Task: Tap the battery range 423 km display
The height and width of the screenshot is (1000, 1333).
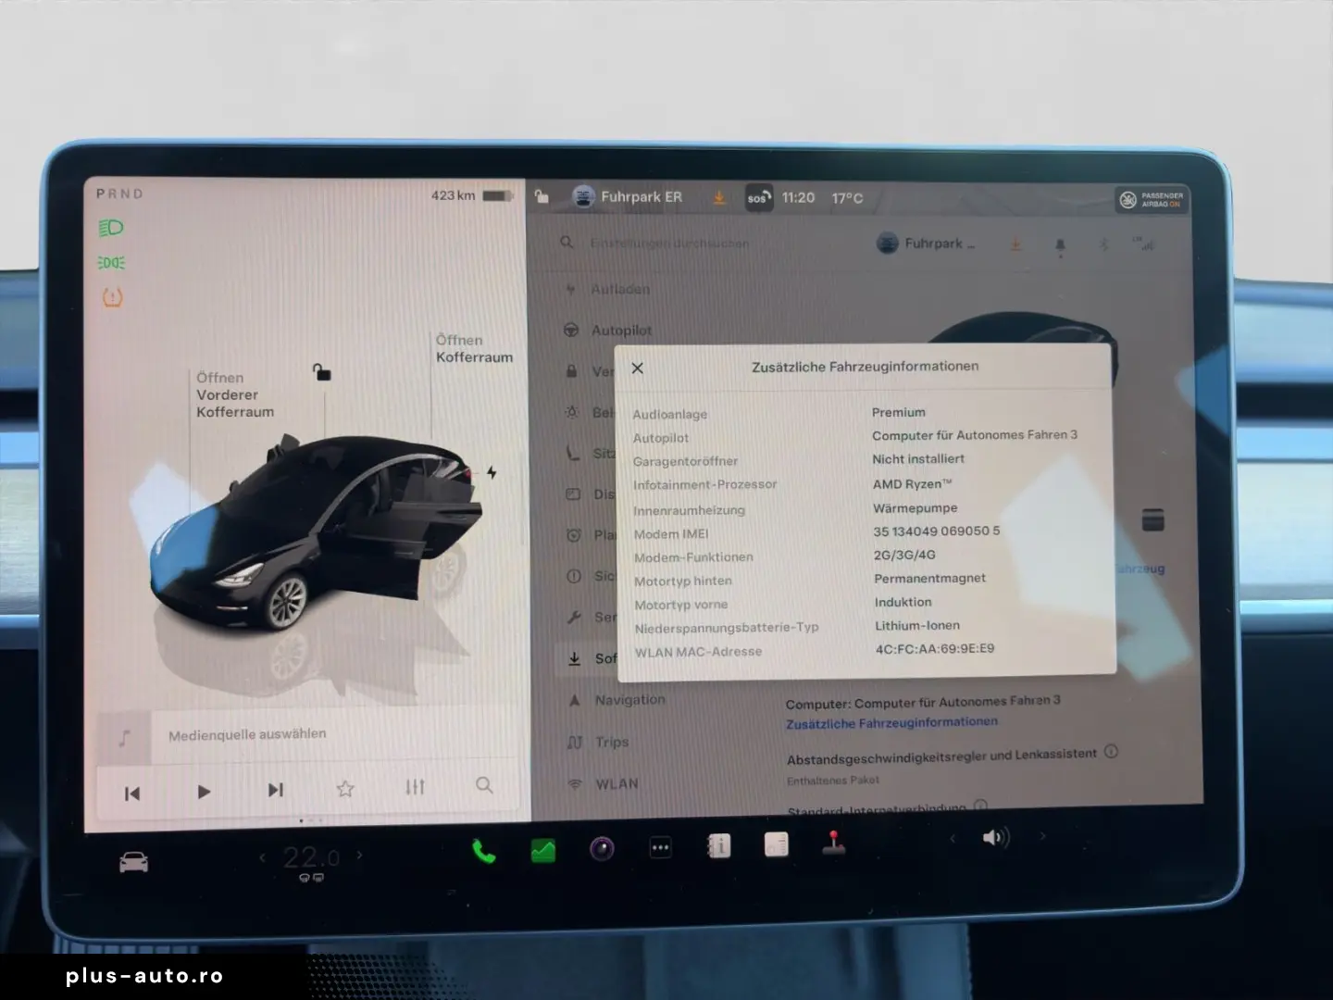Action: [471, 195]
